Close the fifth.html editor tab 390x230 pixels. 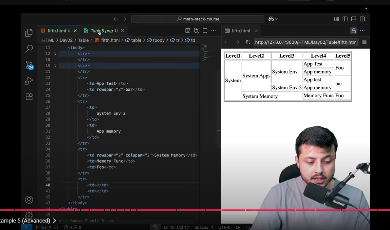point(75,30)
